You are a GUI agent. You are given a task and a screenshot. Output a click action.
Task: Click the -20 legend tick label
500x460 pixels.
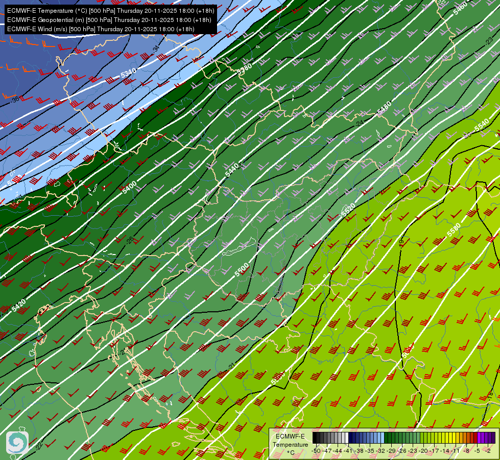(423, 451)
